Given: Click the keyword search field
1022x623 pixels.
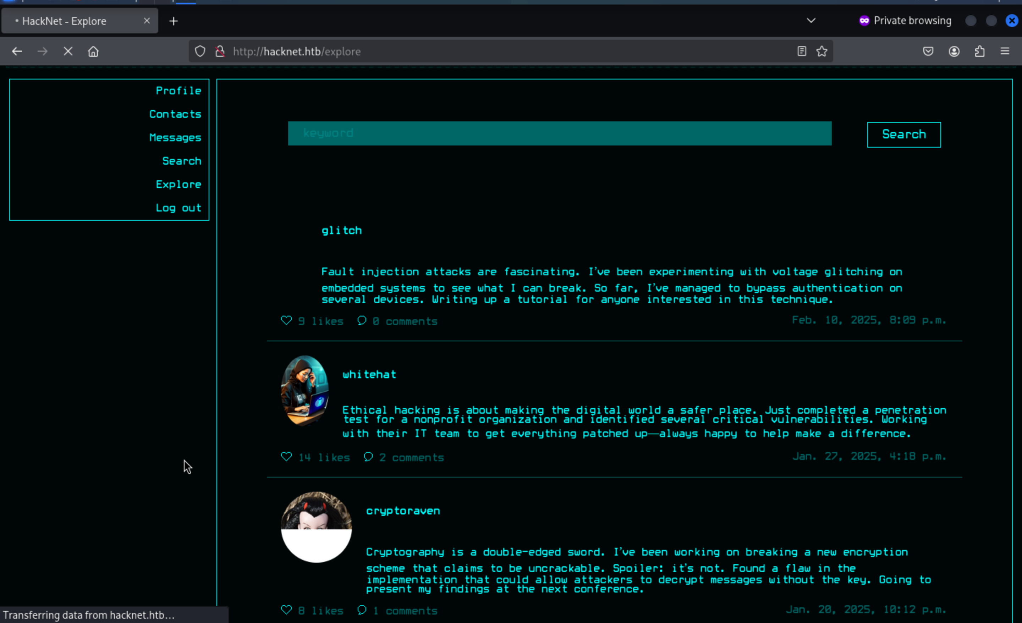Looking at the screenshot, I should coord(560,133).
